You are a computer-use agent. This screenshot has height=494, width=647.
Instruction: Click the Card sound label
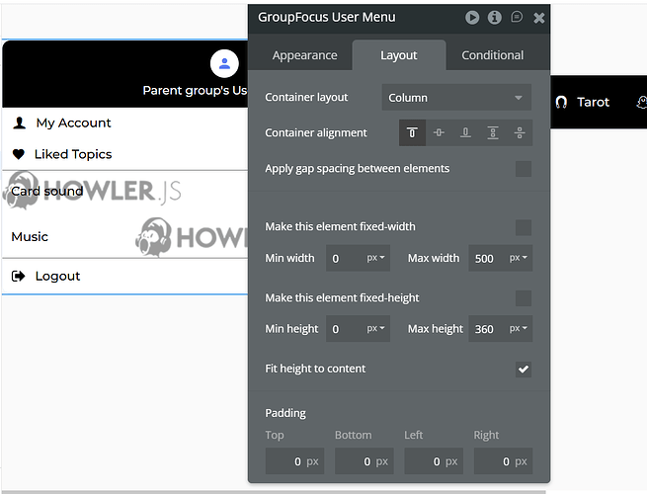[x=47, y=191]
